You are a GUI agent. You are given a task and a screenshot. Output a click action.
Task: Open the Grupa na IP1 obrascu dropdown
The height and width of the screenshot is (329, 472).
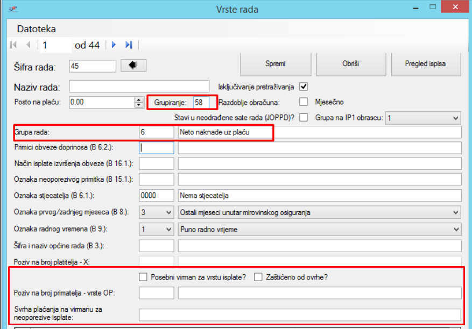456,118
